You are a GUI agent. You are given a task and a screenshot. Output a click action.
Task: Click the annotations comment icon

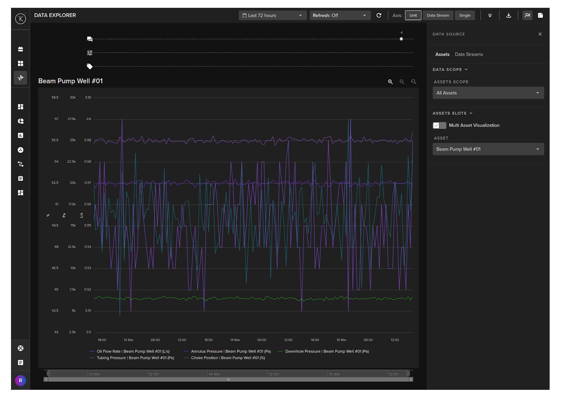pyautogui.click(x=89, y=39)
